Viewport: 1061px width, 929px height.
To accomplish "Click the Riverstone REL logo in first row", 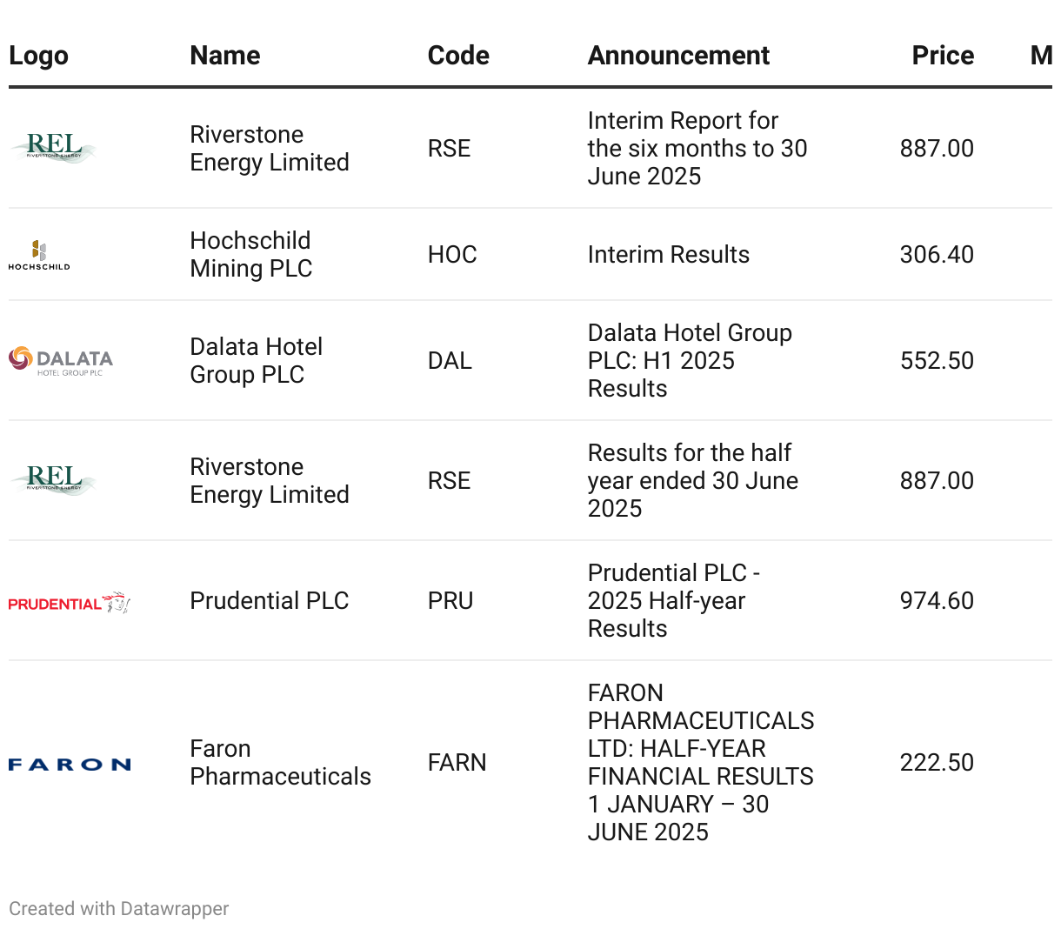I will [53, 148].
